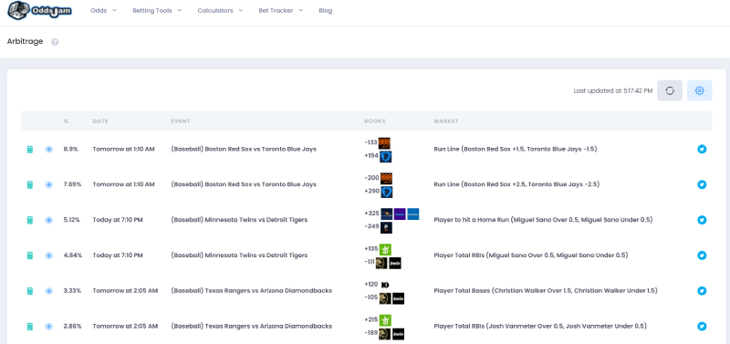Select the 3.33% Texas Rangers event text
The image size is (730, 344).
252,291
